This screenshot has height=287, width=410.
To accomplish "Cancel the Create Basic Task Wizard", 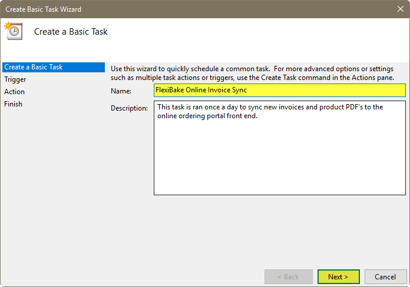I will coord(385,276).
